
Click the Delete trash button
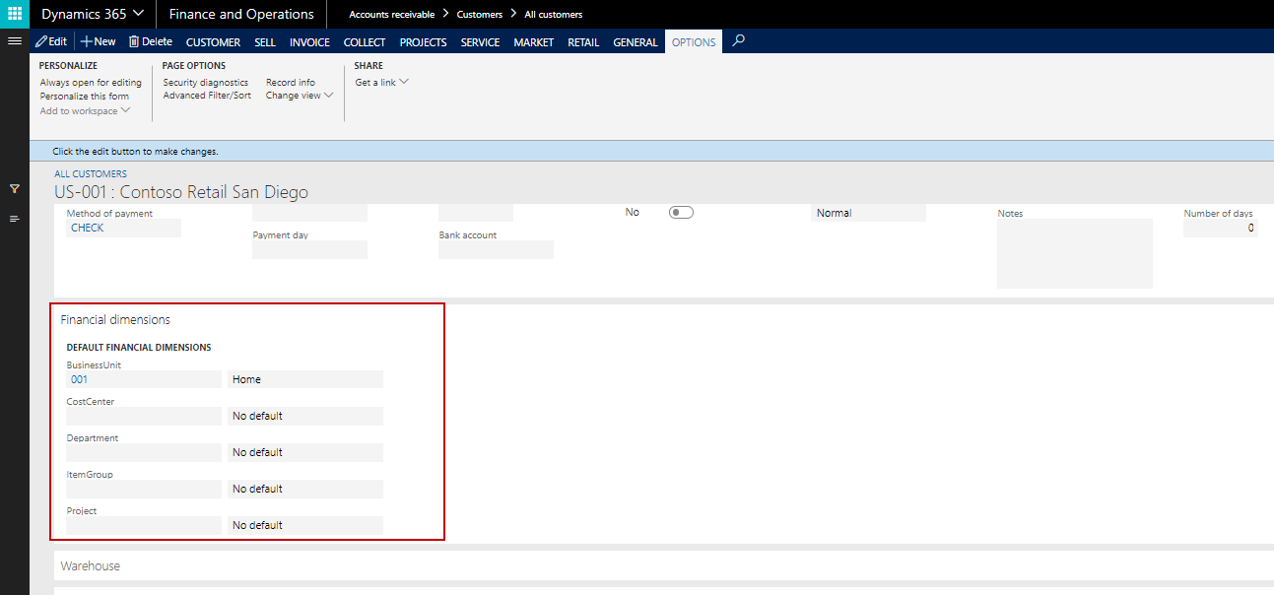(x=151, y=41)
